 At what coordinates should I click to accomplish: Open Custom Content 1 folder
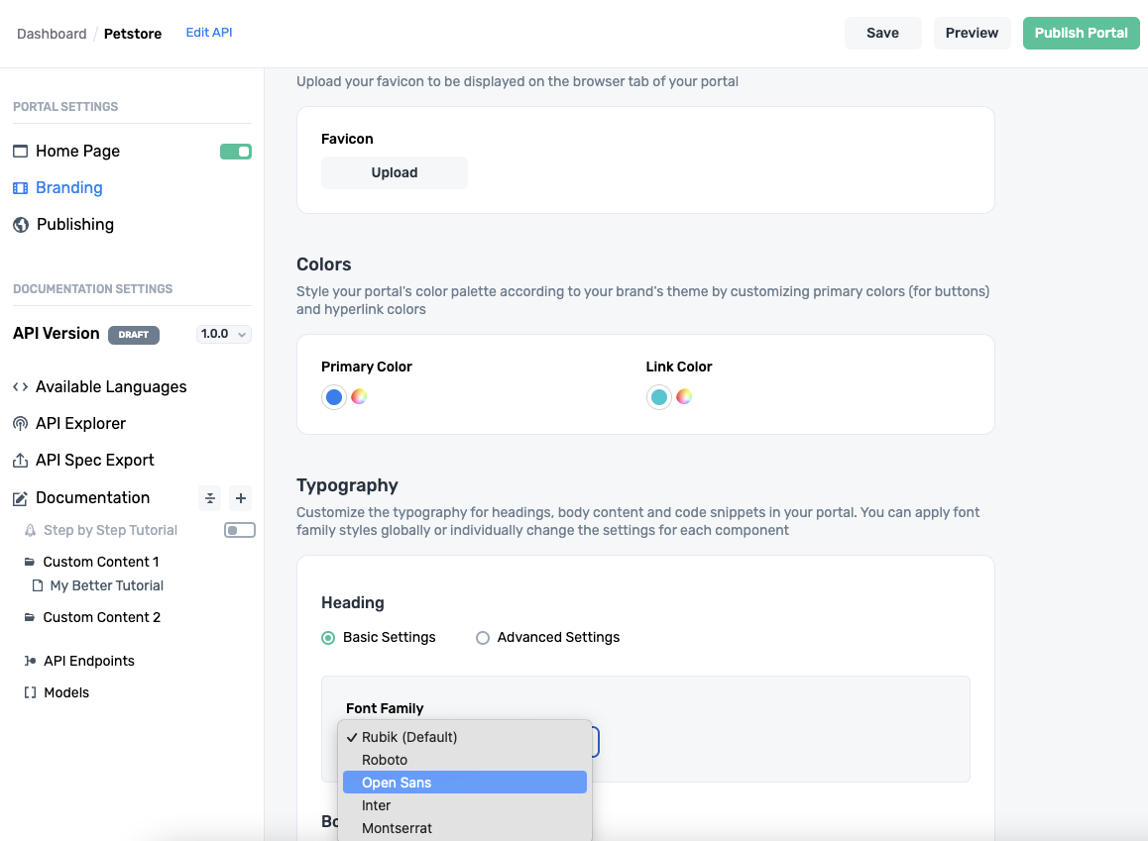(x=101, y=562)
